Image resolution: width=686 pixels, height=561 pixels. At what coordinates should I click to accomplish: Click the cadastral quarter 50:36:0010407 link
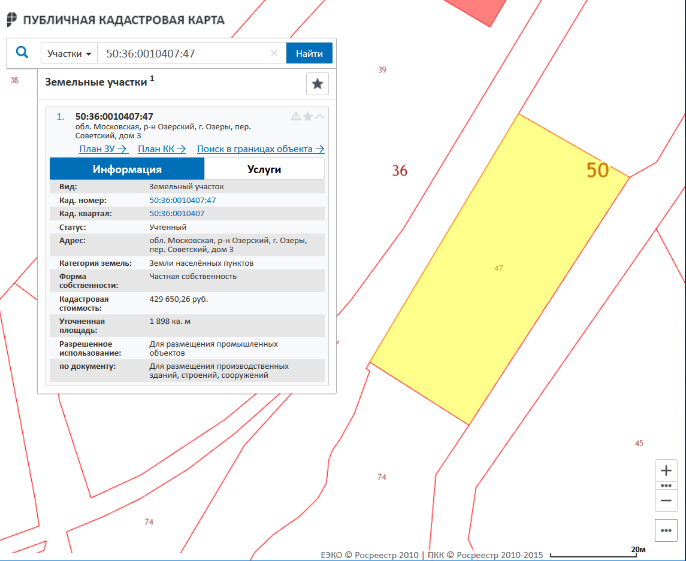[177, 214]
